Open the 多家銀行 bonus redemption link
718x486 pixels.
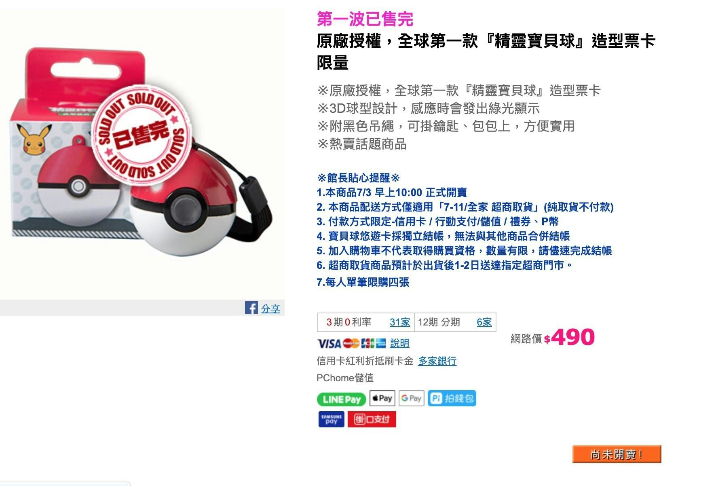point(437,361)
